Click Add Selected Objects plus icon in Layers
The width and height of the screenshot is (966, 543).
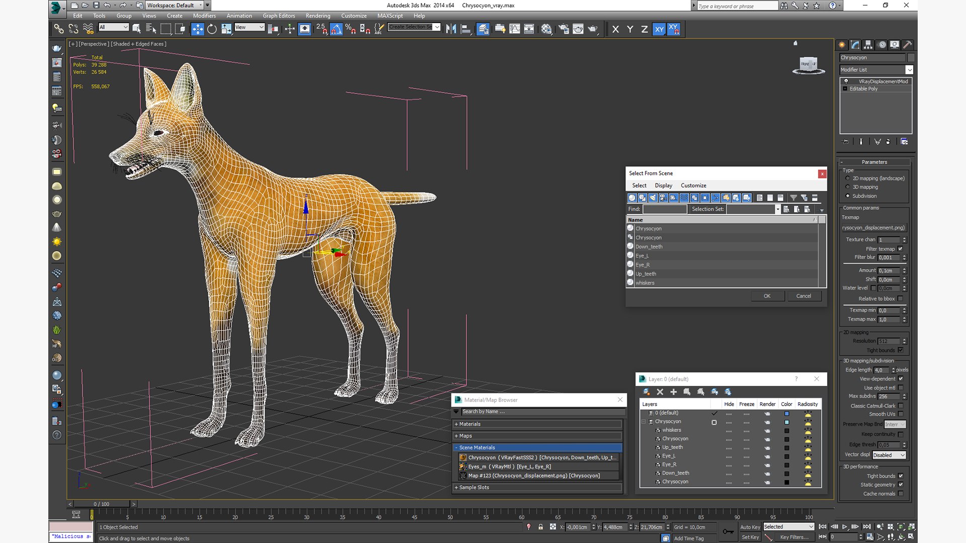click(x=674, y=392)
